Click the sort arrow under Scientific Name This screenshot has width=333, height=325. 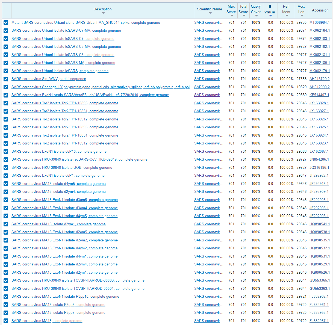click(210, 13)
